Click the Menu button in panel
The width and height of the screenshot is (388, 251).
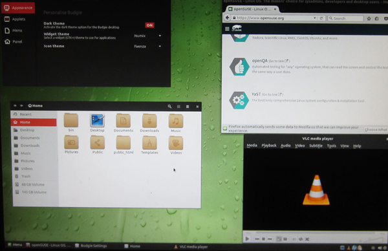tap(15, 245)
